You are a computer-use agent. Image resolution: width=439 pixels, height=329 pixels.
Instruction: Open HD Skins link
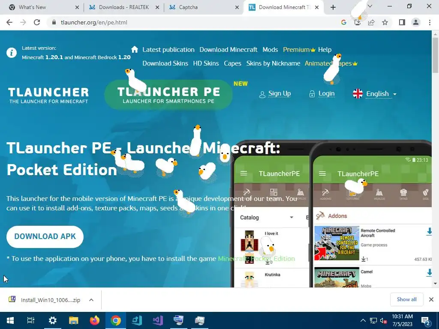pyautogui.click(x=206, y=63)
